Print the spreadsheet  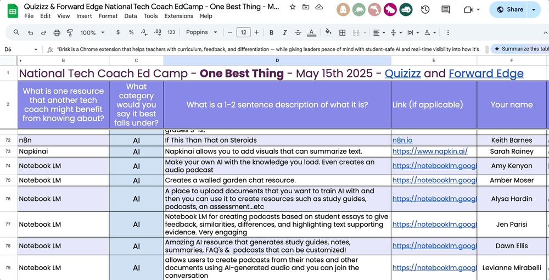pos(57,32)
